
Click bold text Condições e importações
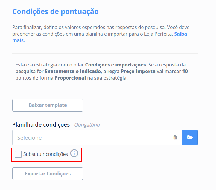click(115, 65)
